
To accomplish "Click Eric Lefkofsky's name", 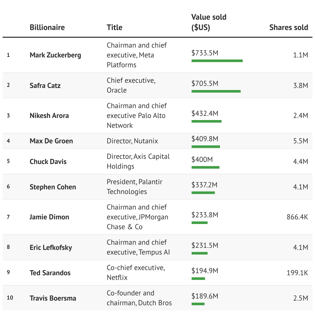I will pyautogui.click(x=51, y=248).
